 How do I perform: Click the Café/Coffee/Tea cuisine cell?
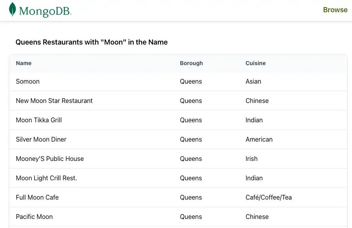pos(269,197)
